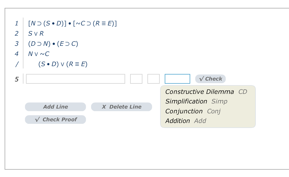Click the Check button for line 5
This screenshot has height=177, width=289.
pos(210,79)
